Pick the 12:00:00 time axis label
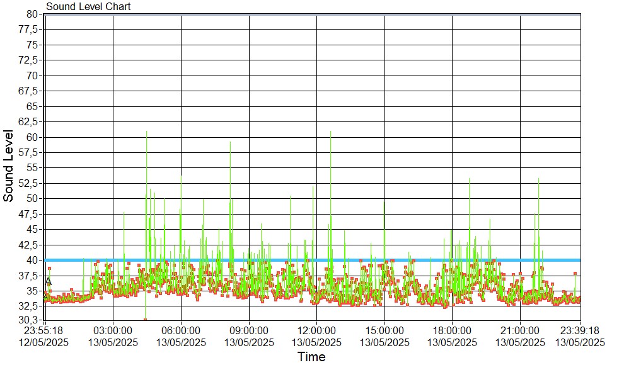Image resolution: width=624 pixels, height=370 pixels. [x=316, y=336]
